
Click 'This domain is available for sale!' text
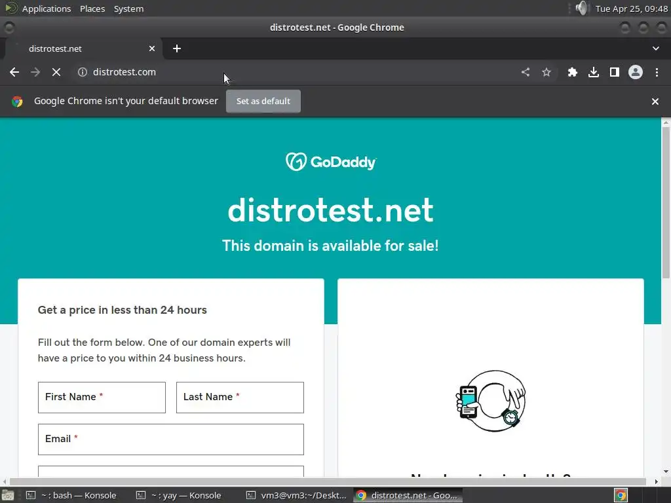(x=330, y=246)
